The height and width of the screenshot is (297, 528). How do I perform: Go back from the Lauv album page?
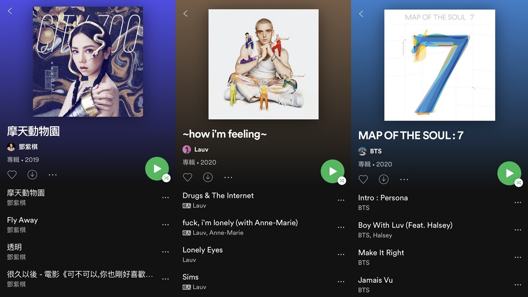pos(185,14)
